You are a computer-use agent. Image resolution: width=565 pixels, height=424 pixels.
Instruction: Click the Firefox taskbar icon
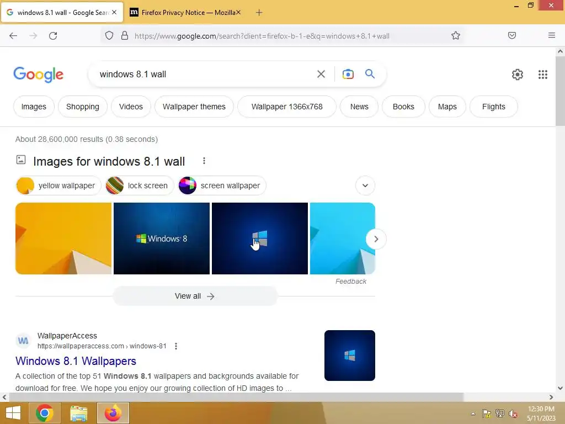[113, 413]
